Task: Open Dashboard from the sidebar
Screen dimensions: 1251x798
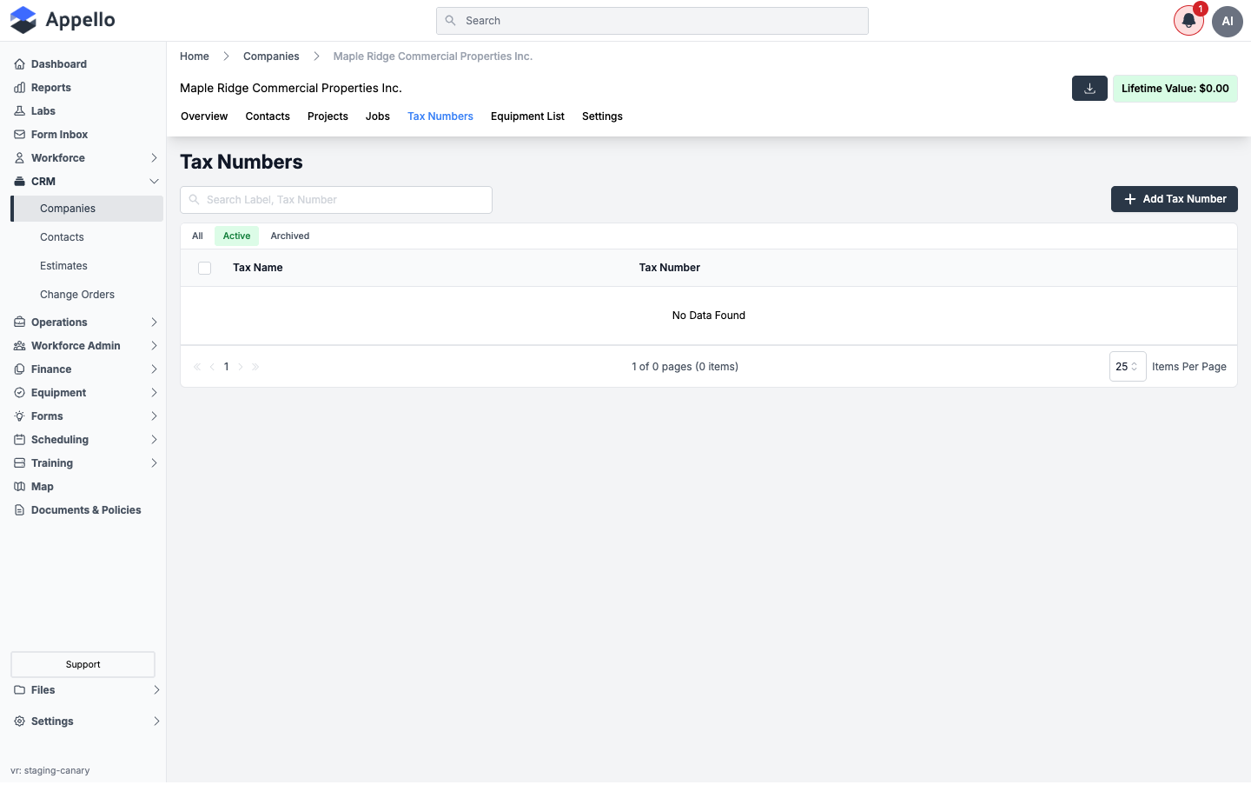Action: pyautogui.click(x=59, y=64)
